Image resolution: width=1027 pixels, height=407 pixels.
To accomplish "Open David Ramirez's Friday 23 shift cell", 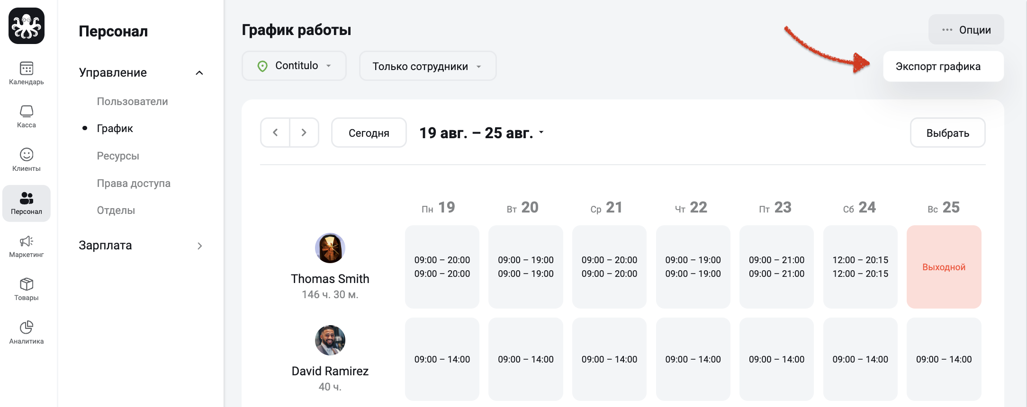I will click(x=776, y=359).
